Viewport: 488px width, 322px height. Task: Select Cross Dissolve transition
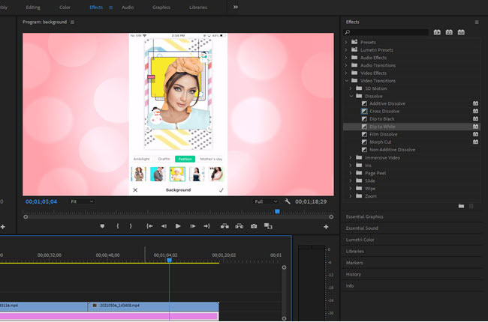tap(384, 111)
